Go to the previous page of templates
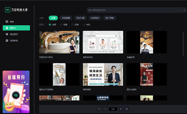This screenshot has height=114, width=187. click(x=105, y=109)
